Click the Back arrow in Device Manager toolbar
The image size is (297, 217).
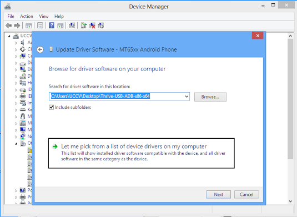pyautogui.click(x=8, y=26)
